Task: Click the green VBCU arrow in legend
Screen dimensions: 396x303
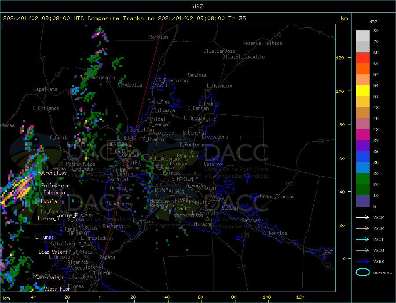Action: pyautogui.click(x=363, y=251)
